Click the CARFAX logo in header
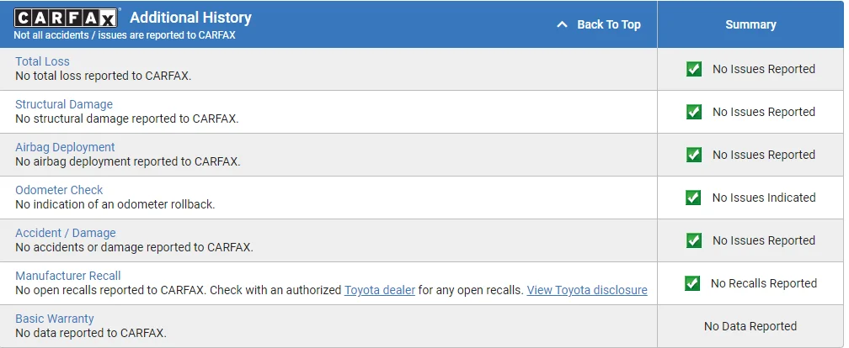Viewport: 849px width, 348px height. click(x=67, y=18)
